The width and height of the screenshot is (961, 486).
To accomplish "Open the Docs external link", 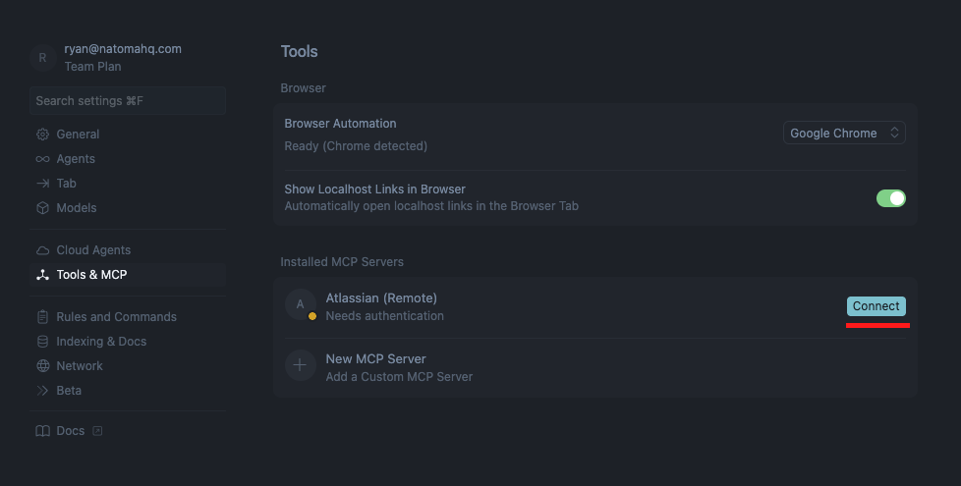I will point(70,431).
